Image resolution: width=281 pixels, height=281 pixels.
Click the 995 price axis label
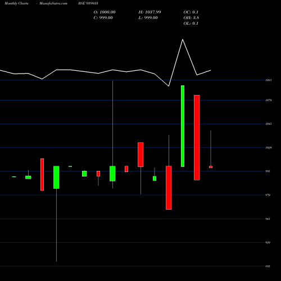[x=268, y=171]
